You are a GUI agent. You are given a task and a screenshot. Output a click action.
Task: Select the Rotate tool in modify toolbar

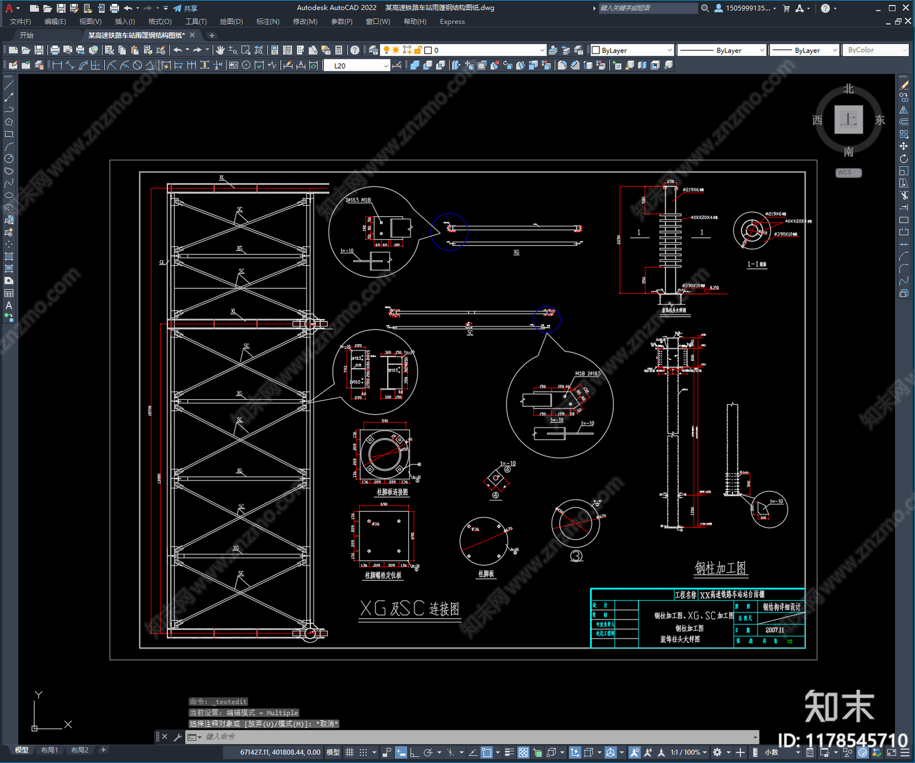tap(904, 159)
